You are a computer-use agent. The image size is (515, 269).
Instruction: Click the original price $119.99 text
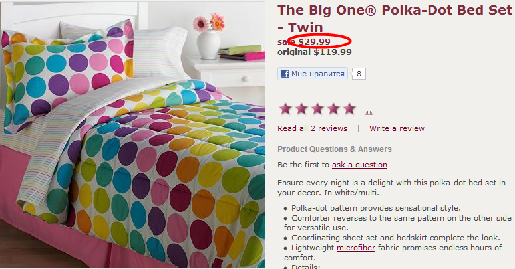tap(315, 52)
